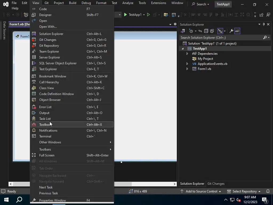273x205 pixels.
Task: Select the Form1.vb [Design] document tab
Action: point(19,24)
